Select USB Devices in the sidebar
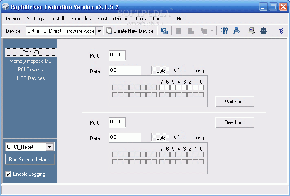The width and height of the screenshot is (290, 196). [31, 78]
